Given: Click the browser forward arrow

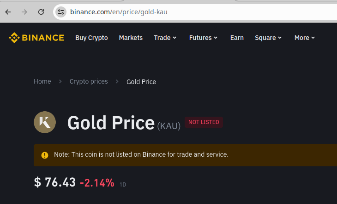Looking at the screenshot, I should click(24, 12).
